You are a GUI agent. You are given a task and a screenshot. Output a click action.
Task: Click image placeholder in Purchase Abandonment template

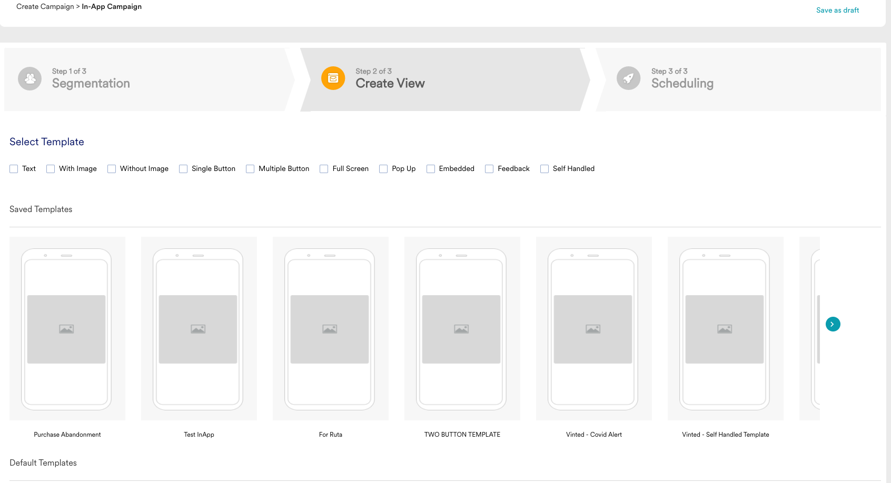[66, 329]
